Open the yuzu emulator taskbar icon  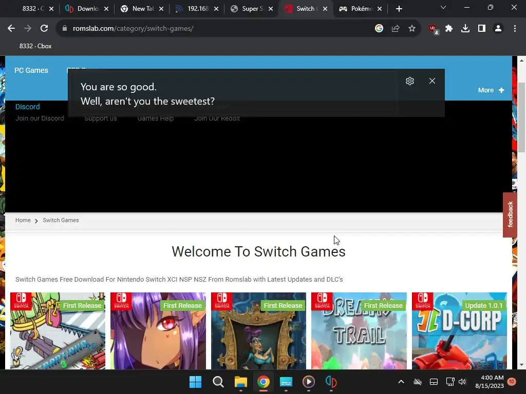click(x=331, y=382)
